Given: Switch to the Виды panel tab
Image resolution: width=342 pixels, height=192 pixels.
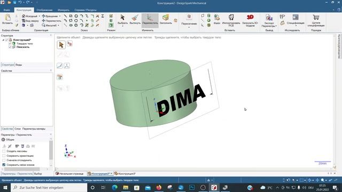Looking at the screenshot, I should [19, 65].
